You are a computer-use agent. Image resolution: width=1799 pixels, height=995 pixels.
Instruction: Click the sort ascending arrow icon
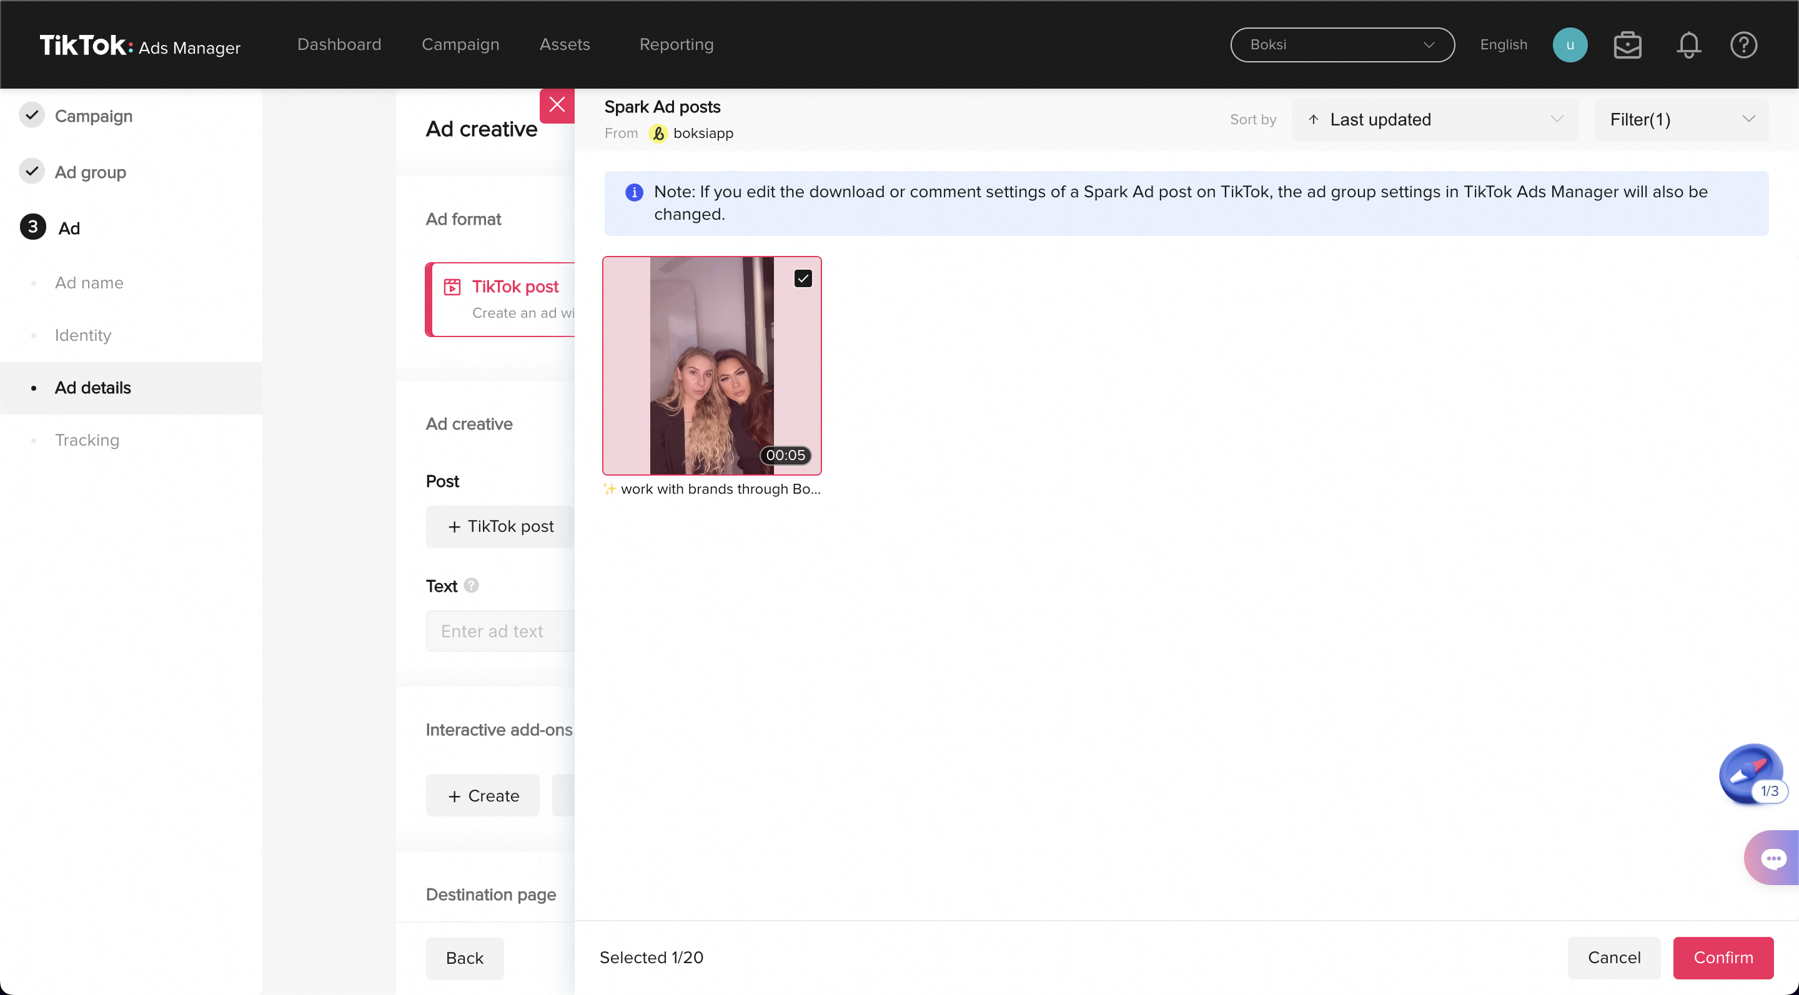[1314, 119]
